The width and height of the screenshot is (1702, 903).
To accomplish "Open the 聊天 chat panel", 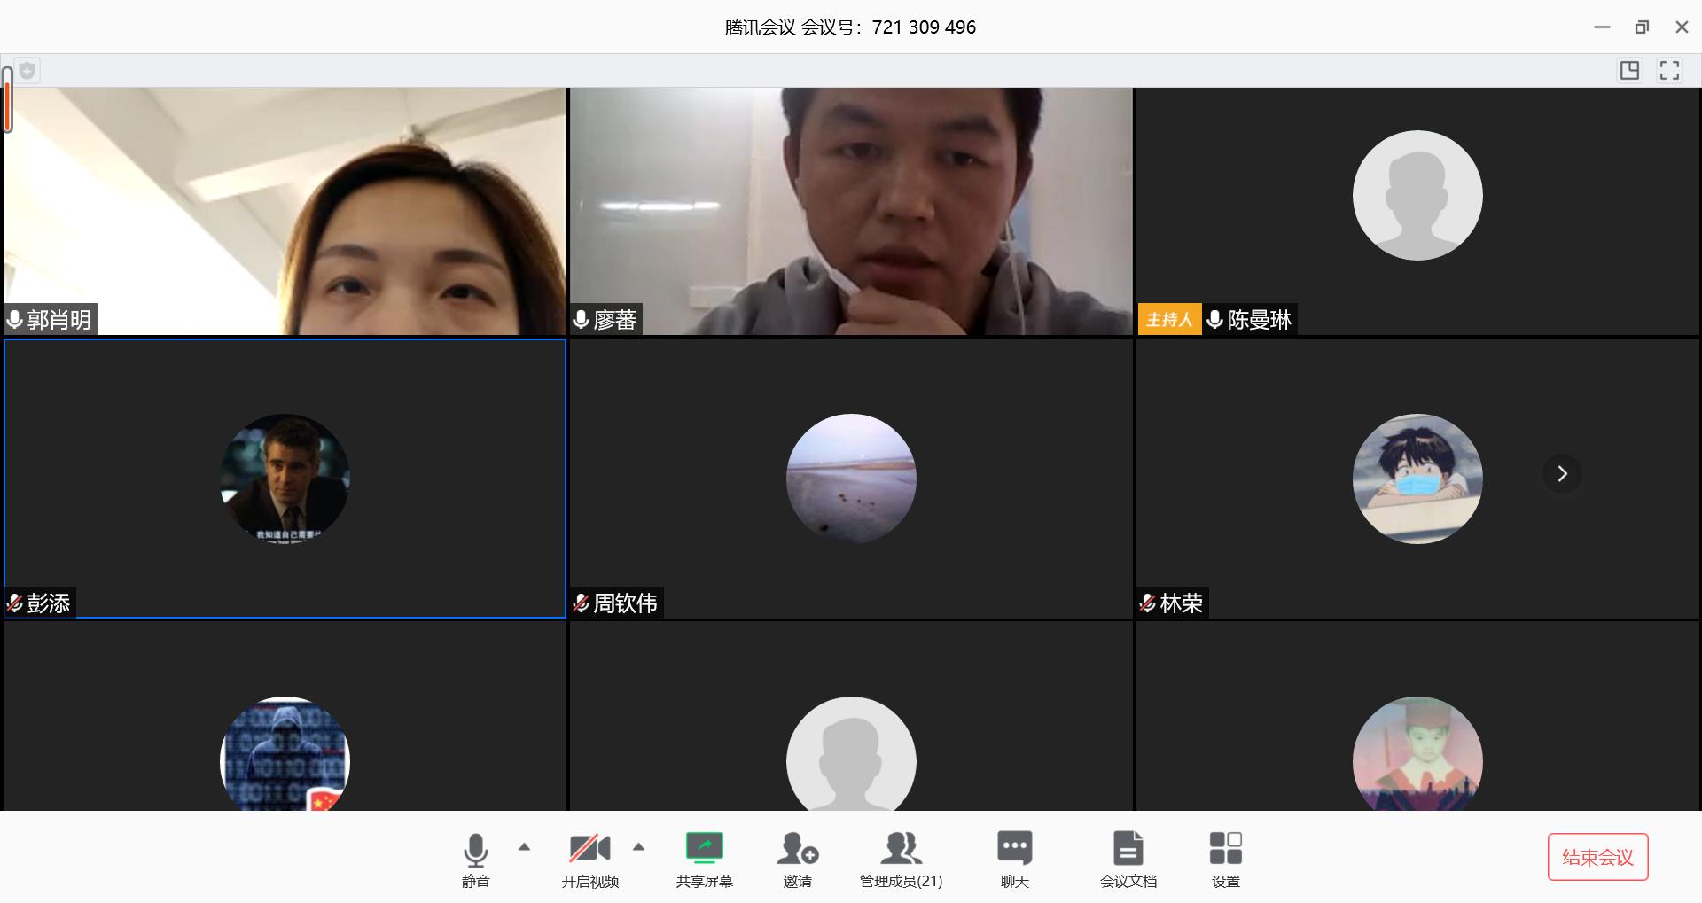I will (x=1014, y=858).
